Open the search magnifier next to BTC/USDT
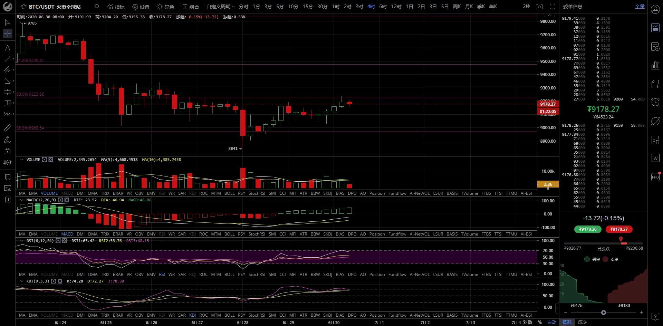 pyautogui.click(x=97, y=6)
